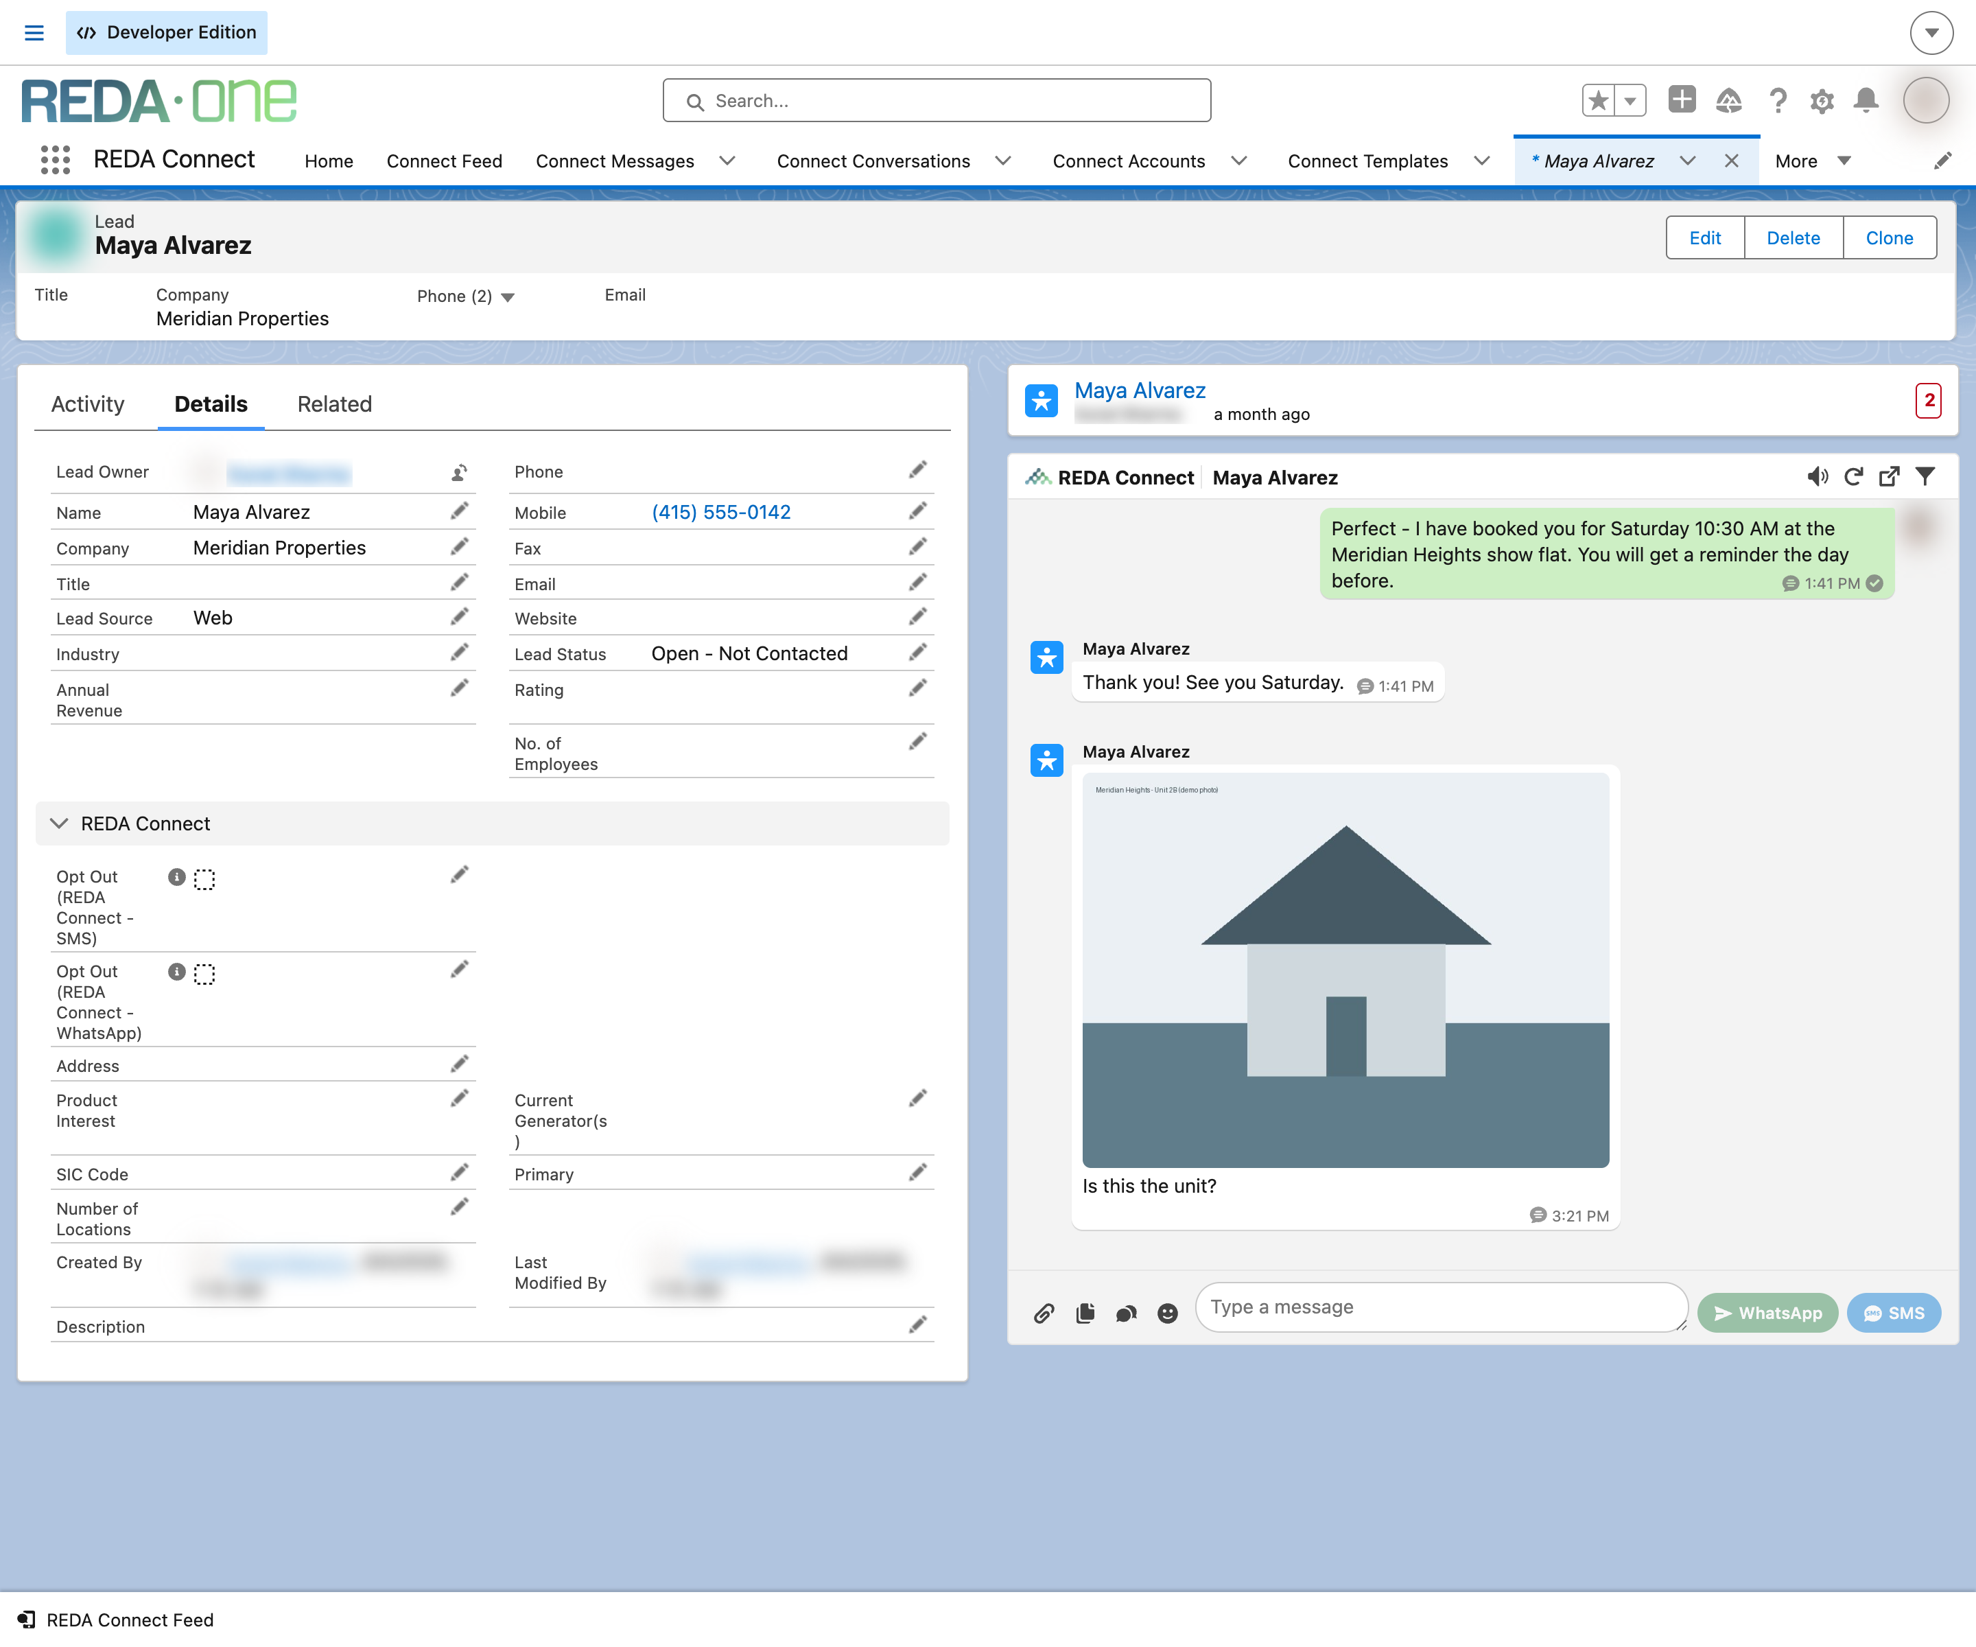Open the Setup gear icon
1976x1647 pixels.
[1822, 101]
